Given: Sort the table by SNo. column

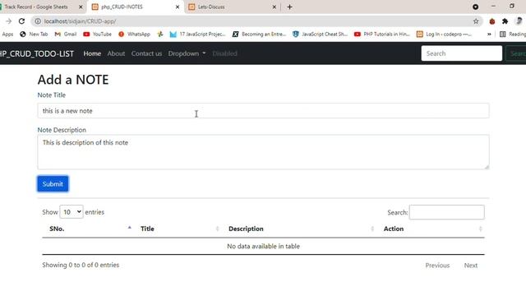Looking at the screenshot, I should (x=88, y=229).
